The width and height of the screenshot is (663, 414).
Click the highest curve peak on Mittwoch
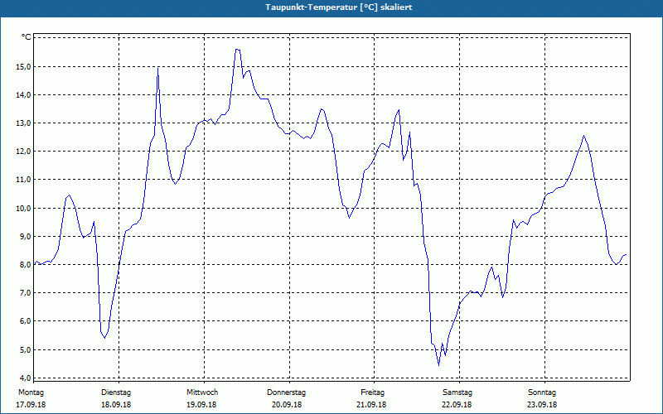click(x=238, y=50)
